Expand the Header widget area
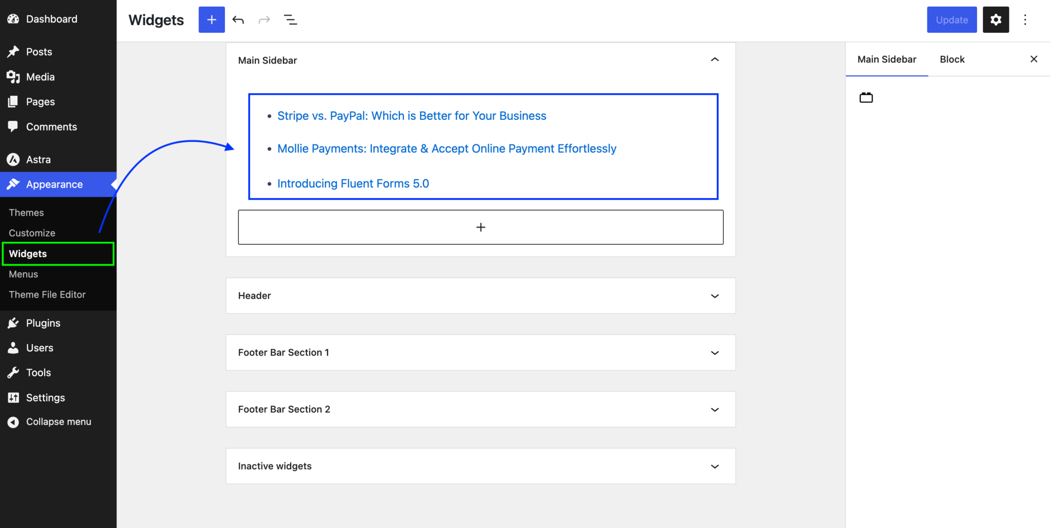Viewport: 1050px width, 528px height. pos(715,296)
